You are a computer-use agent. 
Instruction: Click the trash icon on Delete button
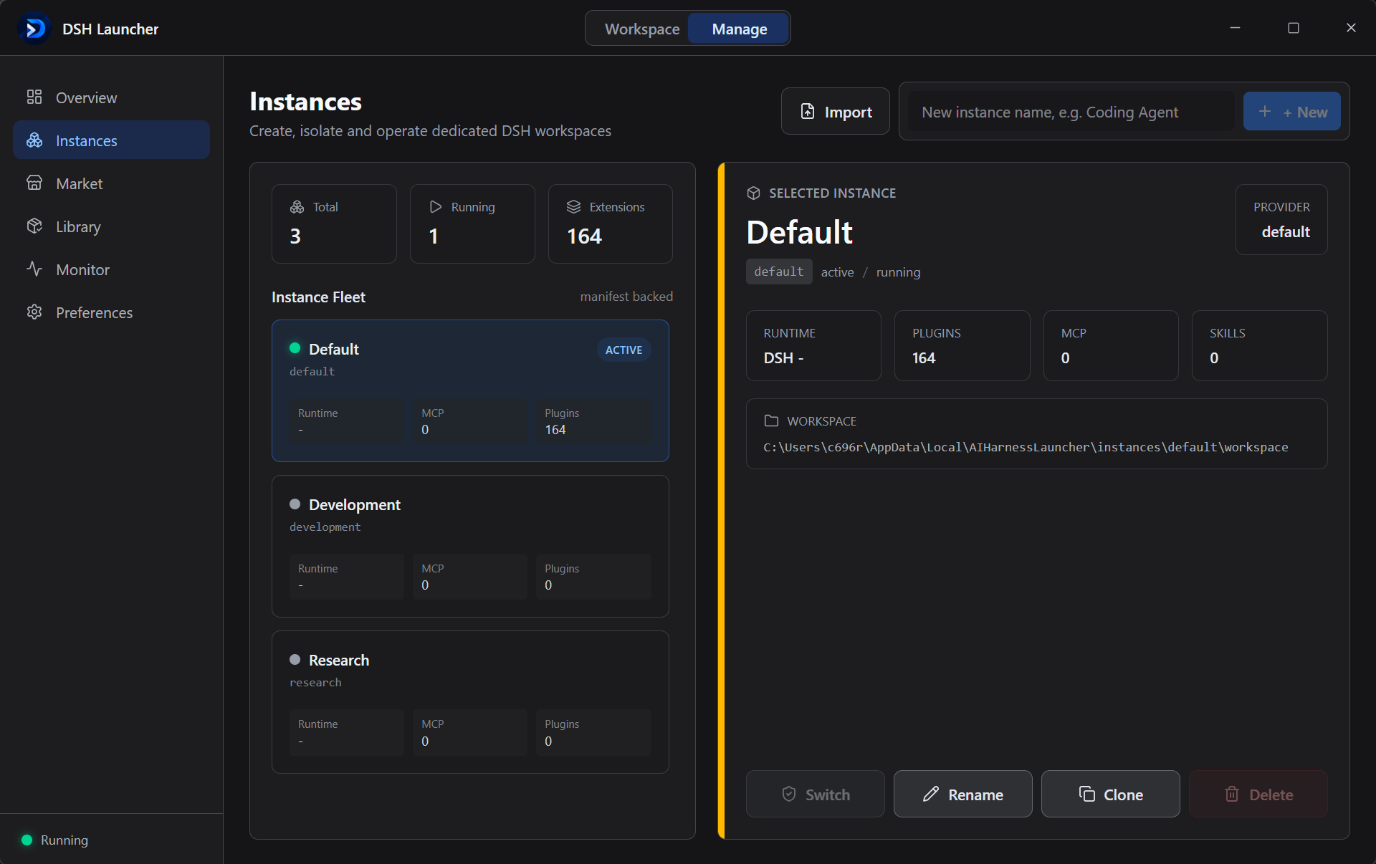click(x=1232, y=794)
